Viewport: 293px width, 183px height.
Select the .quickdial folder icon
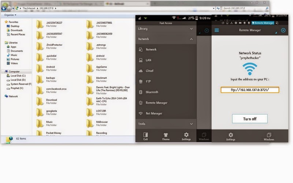(x=40, y=57)
